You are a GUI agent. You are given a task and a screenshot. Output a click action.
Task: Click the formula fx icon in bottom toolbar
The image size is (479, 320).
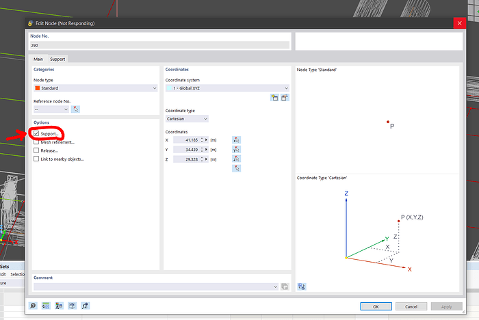tap(86, 306)
